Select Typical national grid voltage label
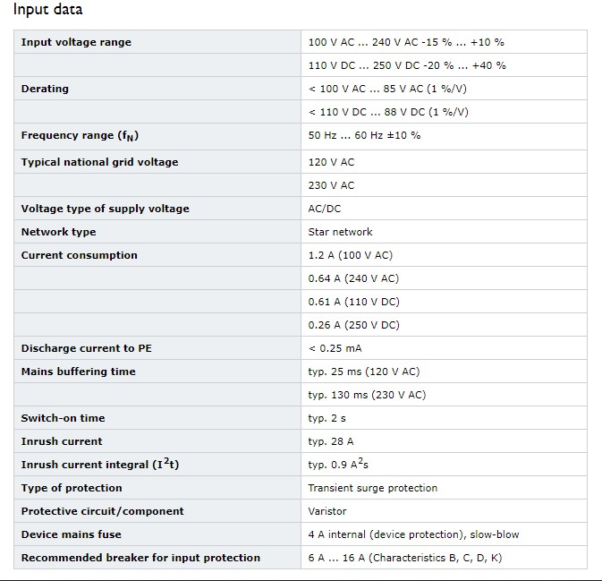602x581 pixels. click(x=99, y=162)
